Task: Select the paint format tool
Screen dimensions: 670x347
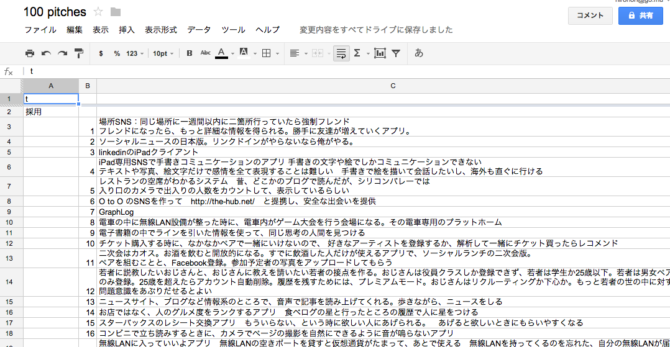Action: (x=79, y=53)
